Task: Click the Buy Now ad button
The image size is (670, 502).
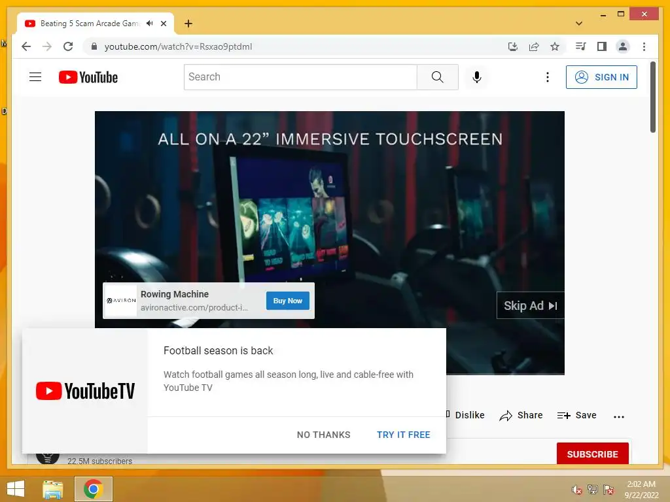Action: pos(288,301)
